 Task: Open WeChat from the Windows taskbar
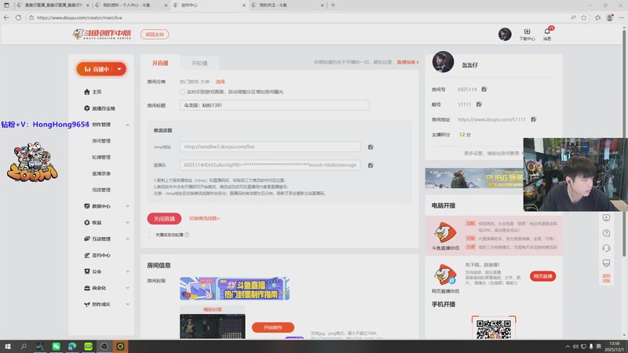tap(56, 346)
